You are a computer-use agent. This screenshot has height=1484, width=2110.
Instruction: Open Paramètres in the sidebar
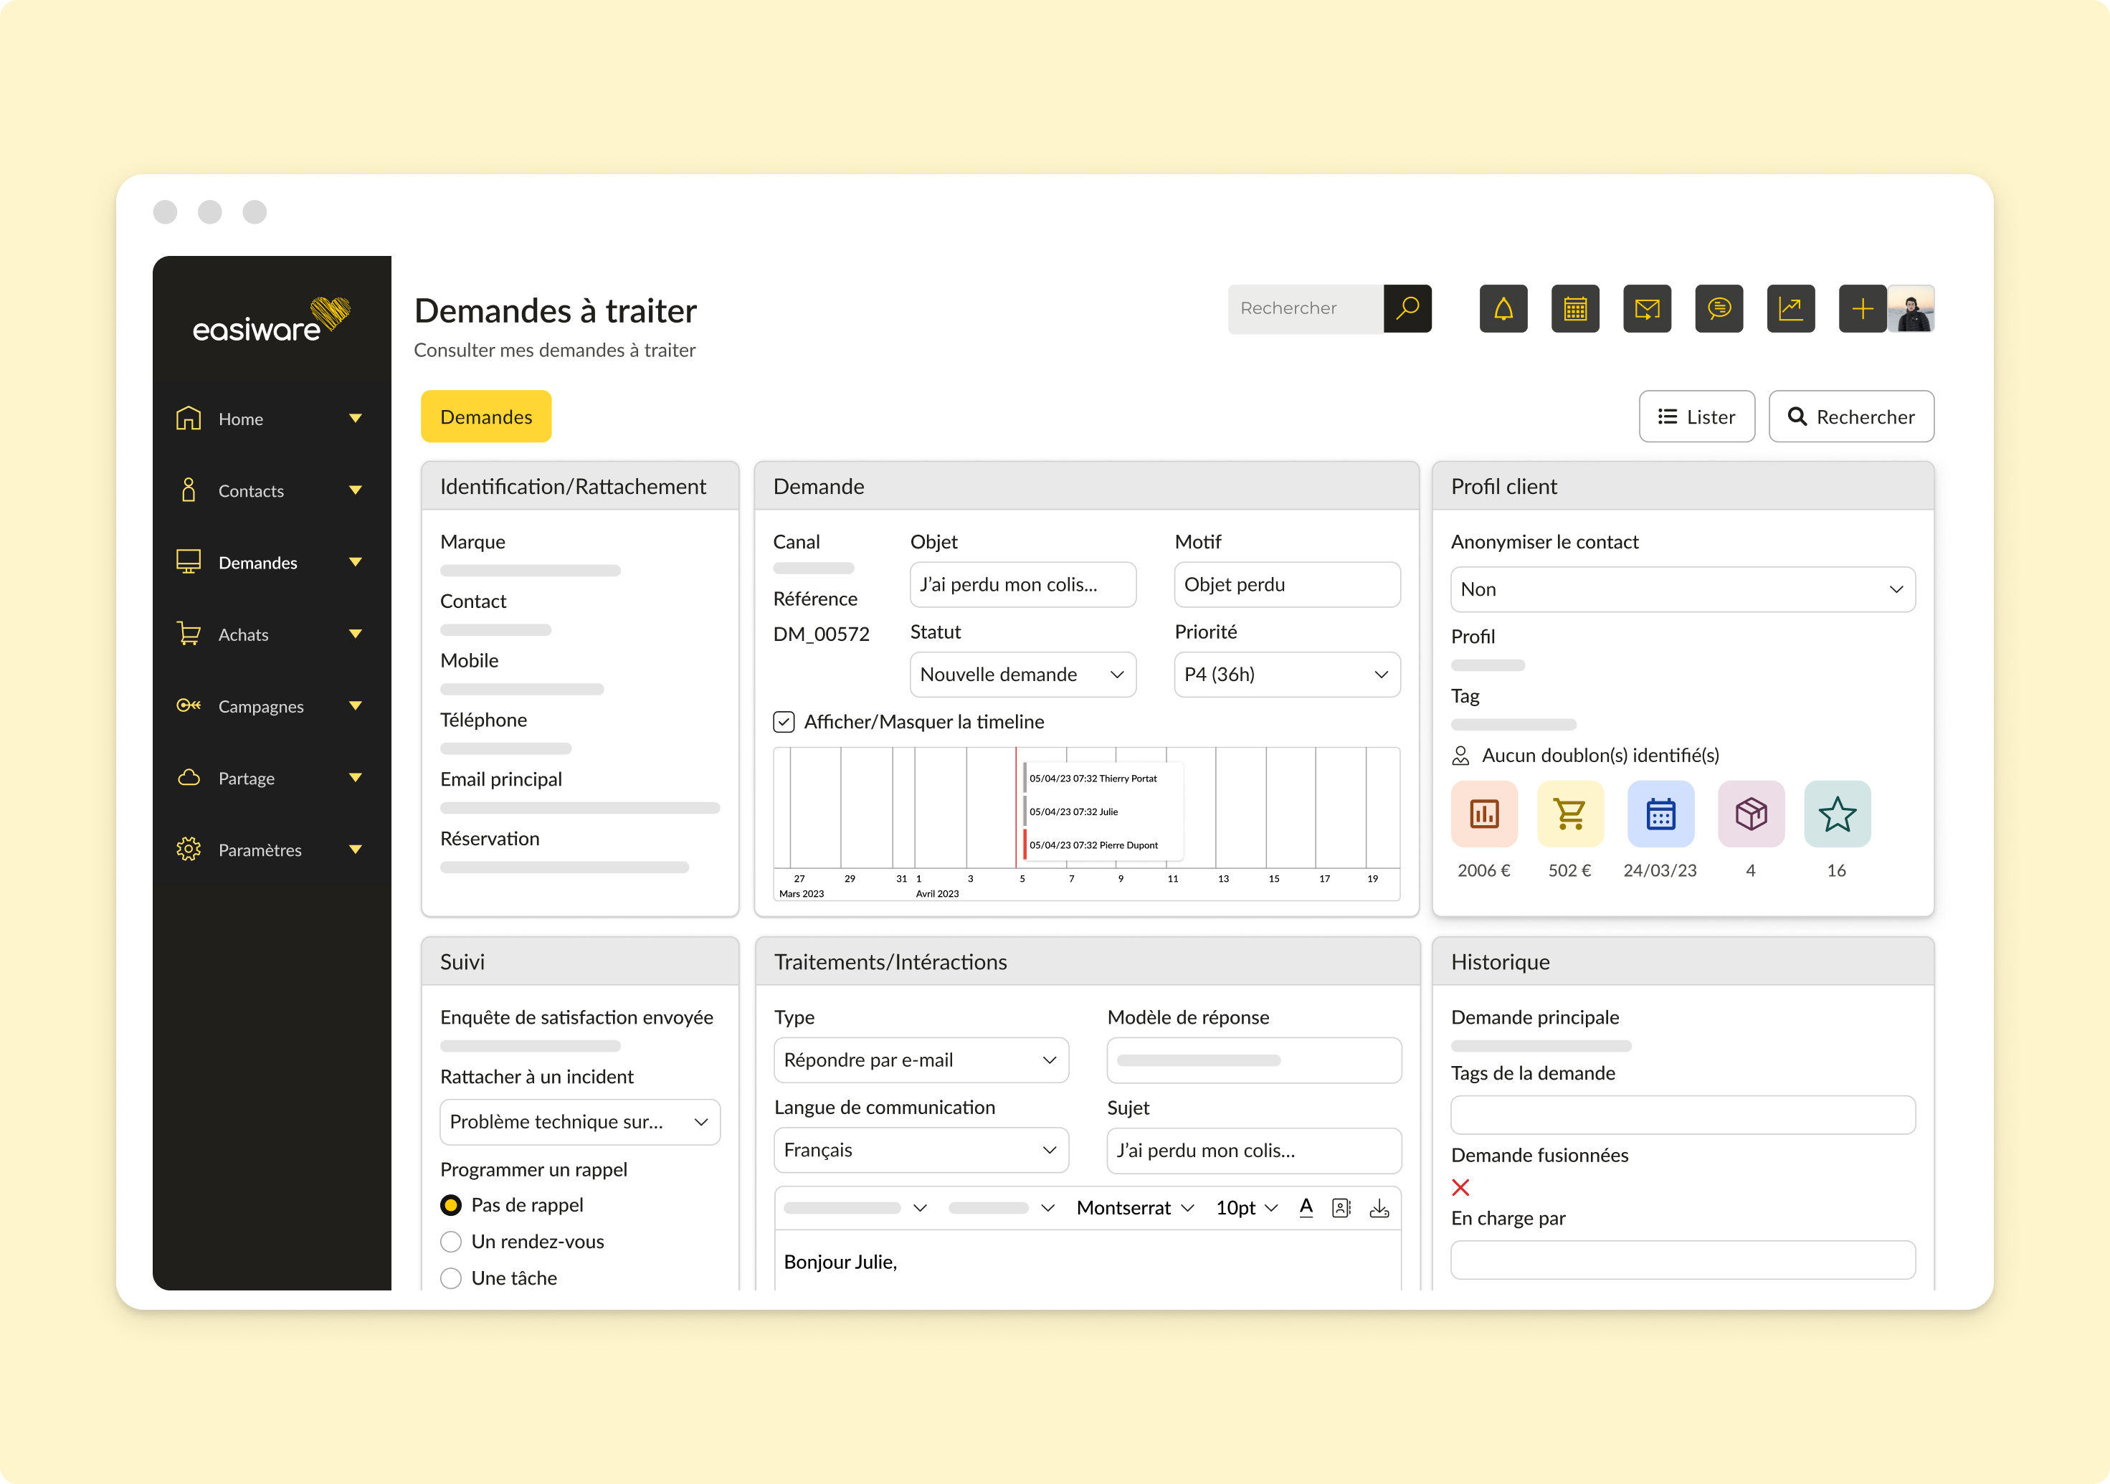tap(261, 849)
